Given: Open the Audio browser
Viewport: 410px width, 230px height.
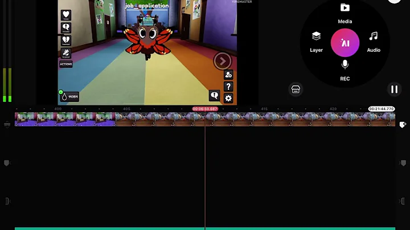Looking at the screenshot, I should 374,42.
